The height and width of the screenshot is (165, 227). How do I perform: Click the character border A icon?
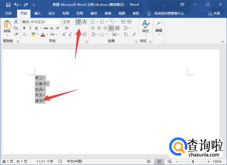[x=85, y=22]
